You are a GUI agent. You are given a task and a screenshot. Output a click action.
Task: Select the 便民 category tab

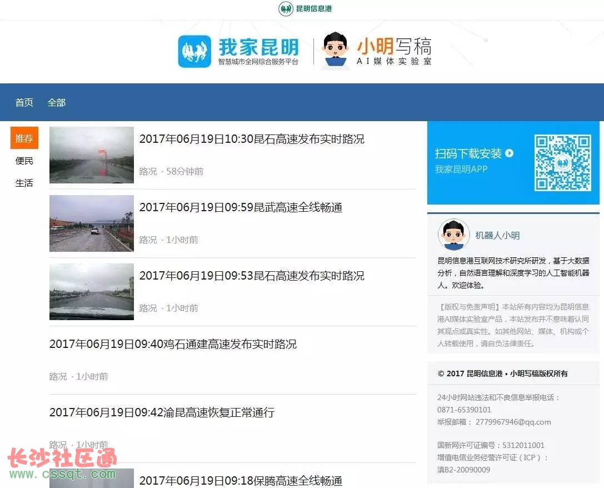tap(24, 161)
